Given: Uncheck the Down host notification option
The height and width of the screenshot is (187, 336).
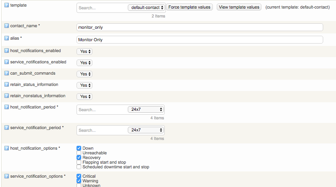Looking at the screenshot, I should [79, 148].
